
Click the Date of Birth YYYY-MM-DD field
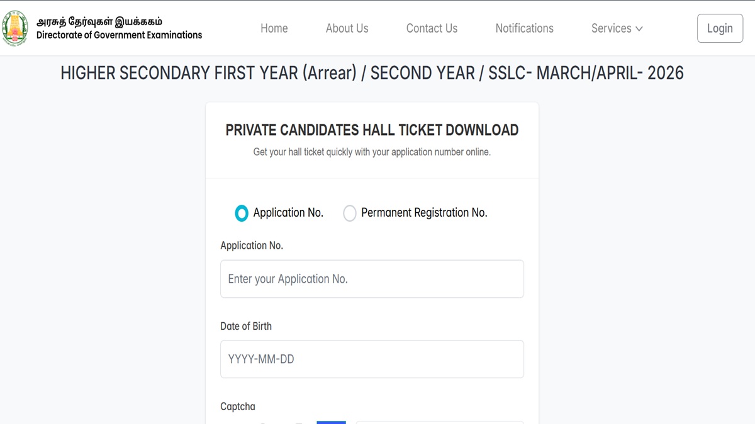[x=372, y=359]
